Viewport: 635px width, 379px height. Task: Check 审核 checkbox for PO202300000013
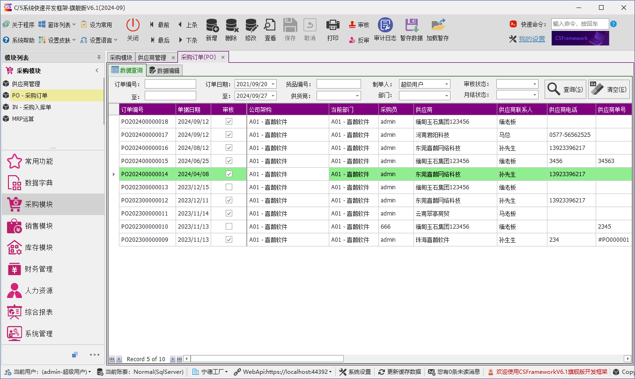click(x=229, y=187)
